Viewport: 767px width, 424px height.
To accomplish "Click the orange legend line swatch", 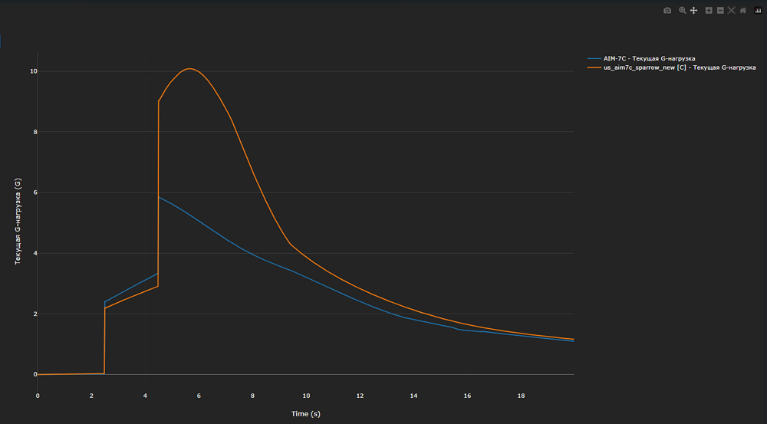I will [x=594, y=67].
